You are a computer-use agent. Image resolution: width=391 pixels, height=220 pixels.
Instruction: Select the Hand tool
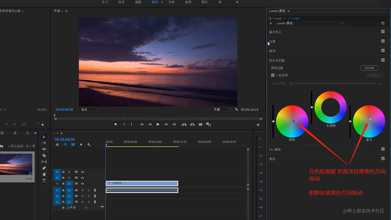pos(44,174)
